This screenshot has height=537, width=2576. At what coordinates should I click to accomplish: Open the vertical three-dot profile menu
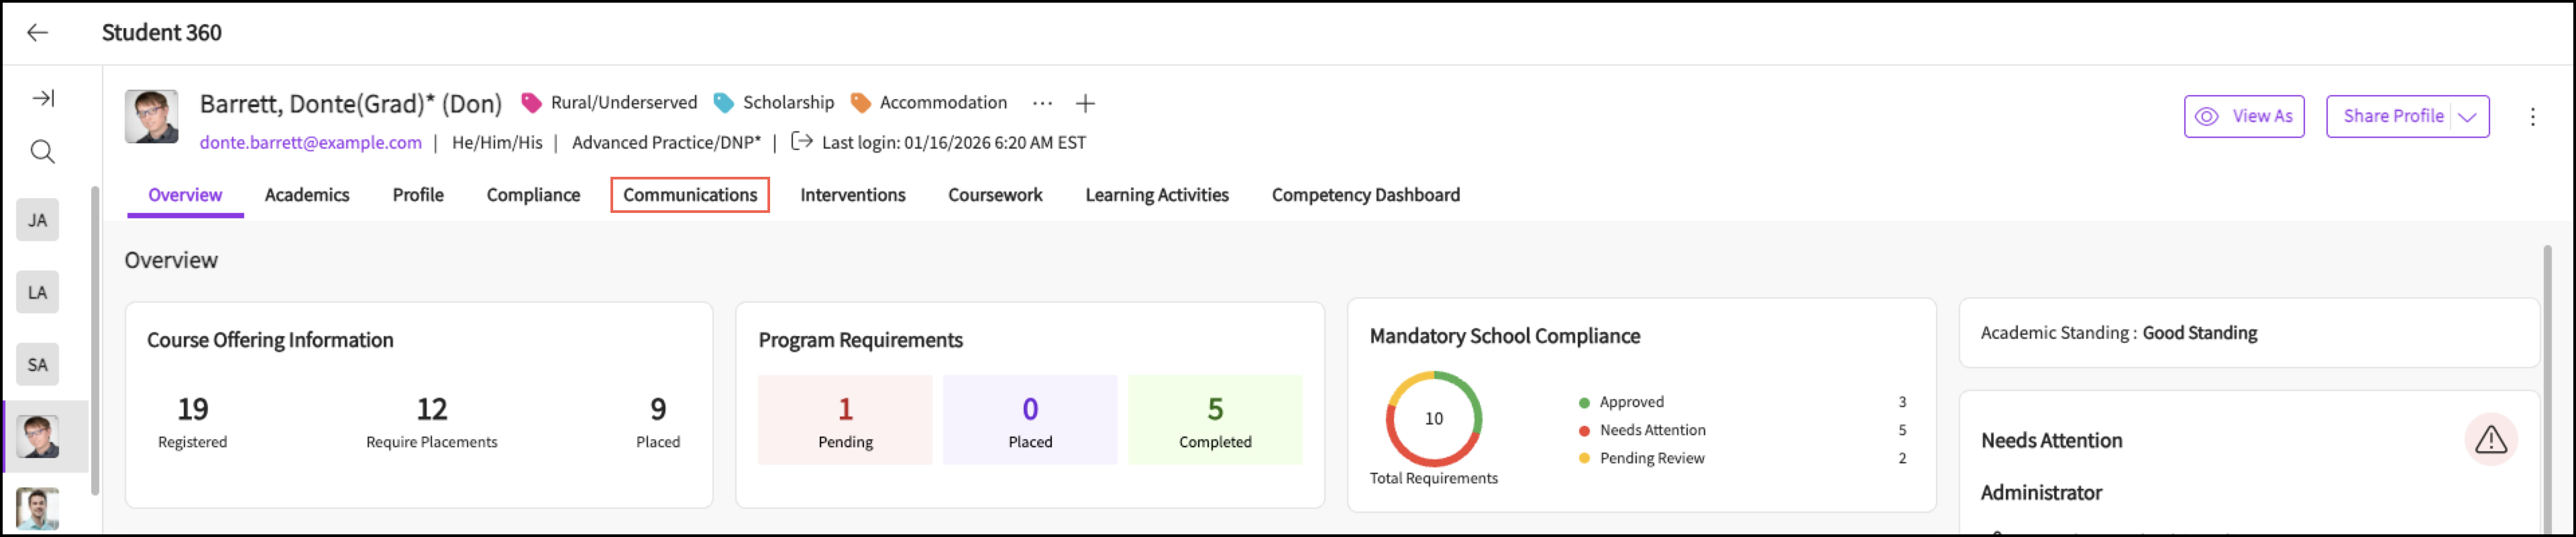(2532, 117)
